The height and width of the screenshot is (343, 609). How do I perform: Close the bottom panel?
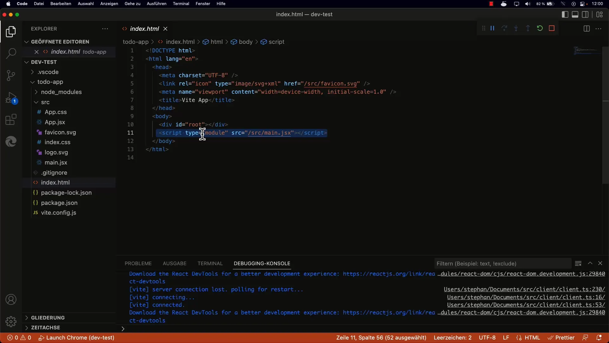[x=600, y=263]
